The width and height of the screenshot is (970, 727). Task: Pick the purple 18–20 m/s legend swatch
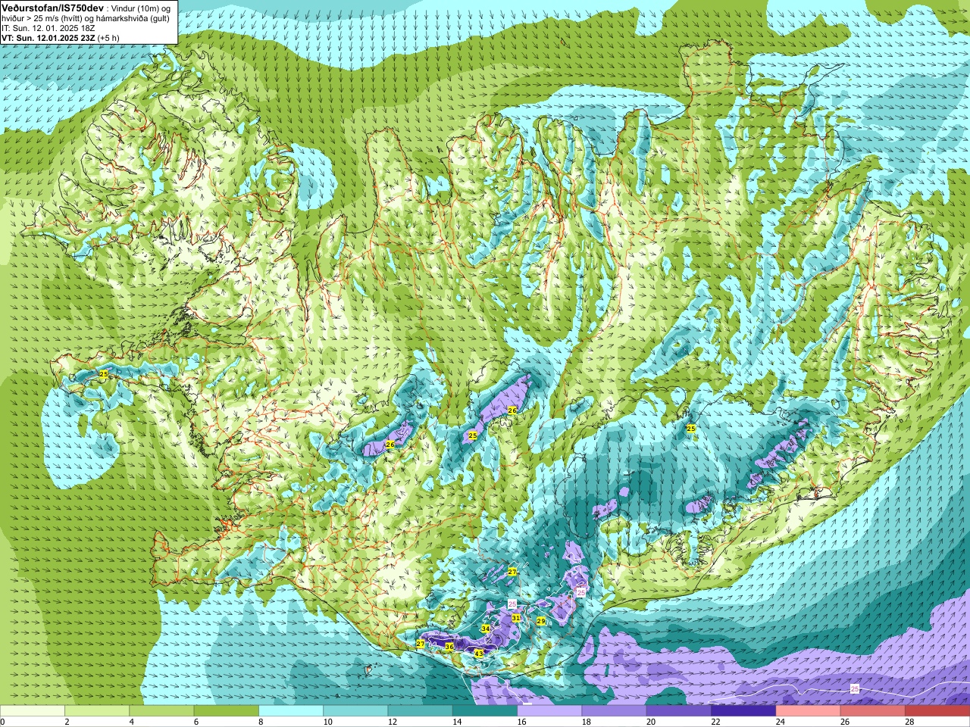[x=615, y=711]
